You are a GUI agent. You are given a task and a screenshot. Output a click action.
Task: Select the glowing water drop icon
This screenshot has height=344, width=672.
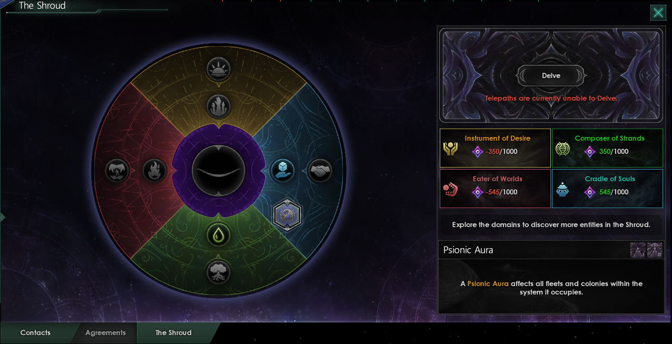pyautogui.click(x=218, y=235)
